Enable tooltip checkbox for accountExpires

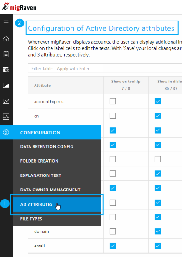112,102
